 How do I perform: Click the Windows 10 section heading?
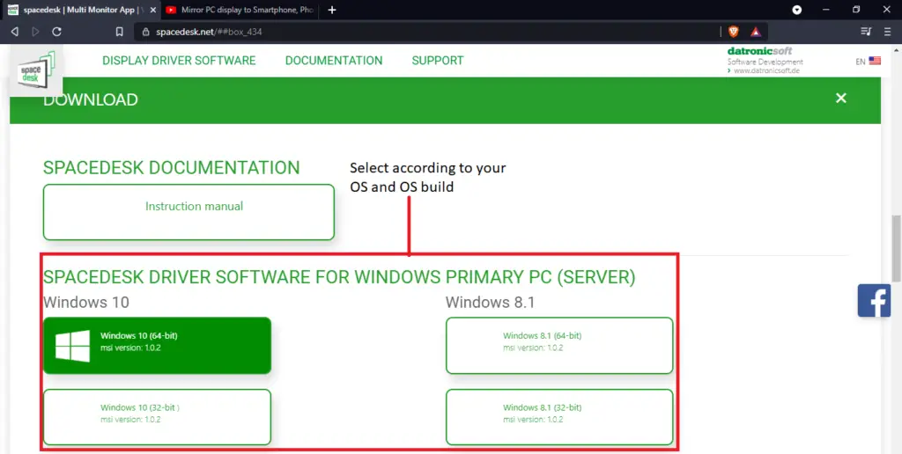click(x=85, y=303)
